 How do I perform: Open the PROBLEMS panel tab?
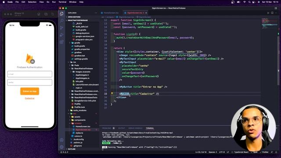point(107,128)
